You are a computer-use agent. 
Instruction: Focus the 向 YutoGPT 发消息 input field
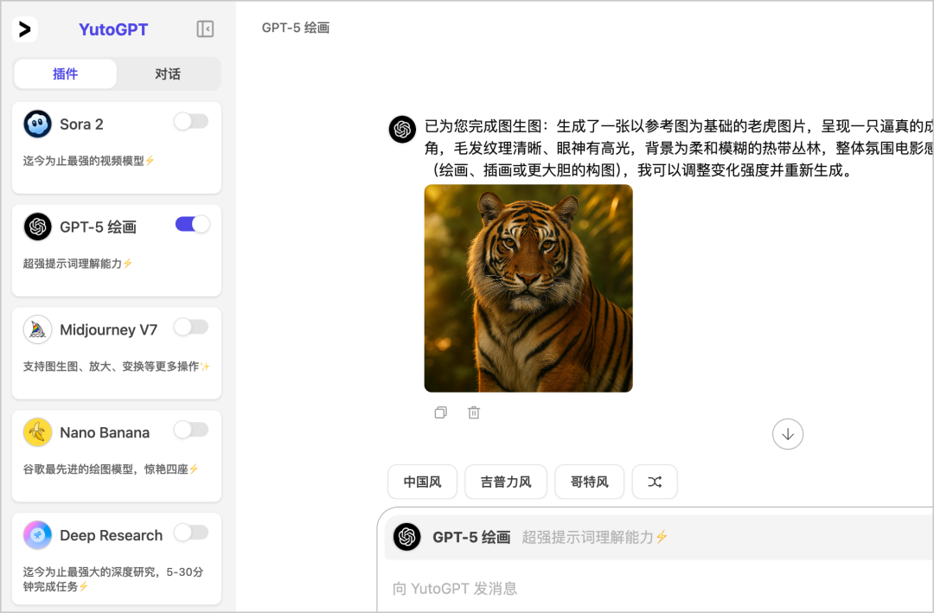(656, 589)
